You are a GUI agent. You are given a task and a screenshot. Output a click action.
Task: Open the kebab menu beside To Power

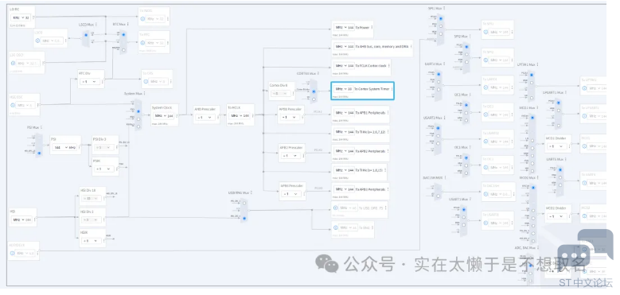pos(371,28)
